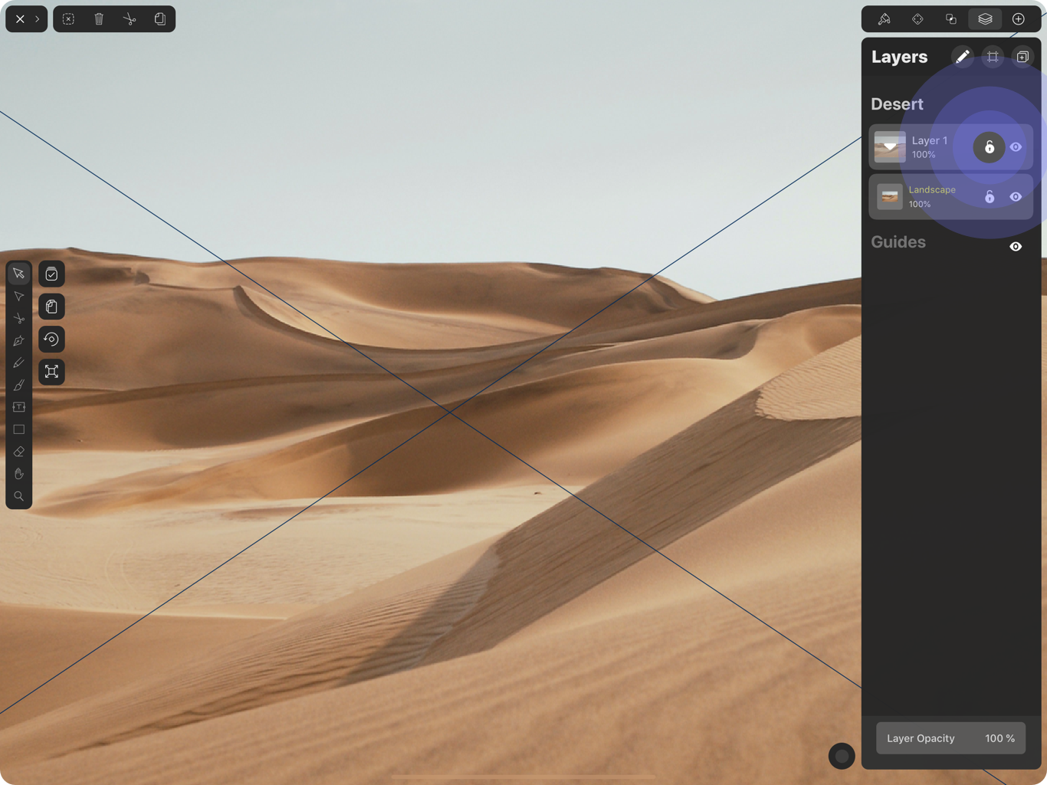The image size is (1047, 785).
Task: Select the Rectangle shape tool
Action: 19,429
